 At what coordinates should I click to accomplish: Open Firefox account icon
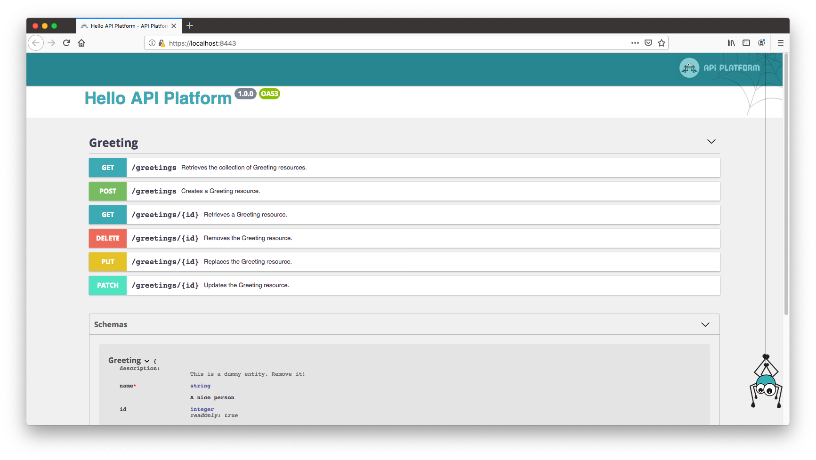761,43
